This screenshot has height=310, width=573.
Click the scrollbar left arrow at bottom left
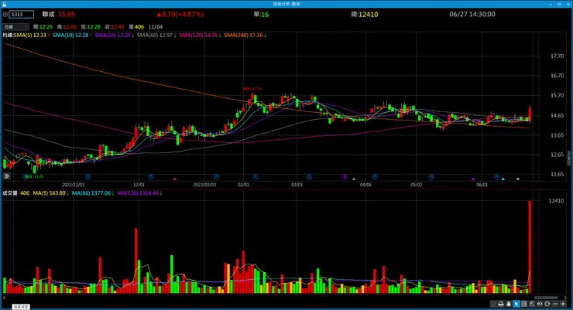click(5, 298)
